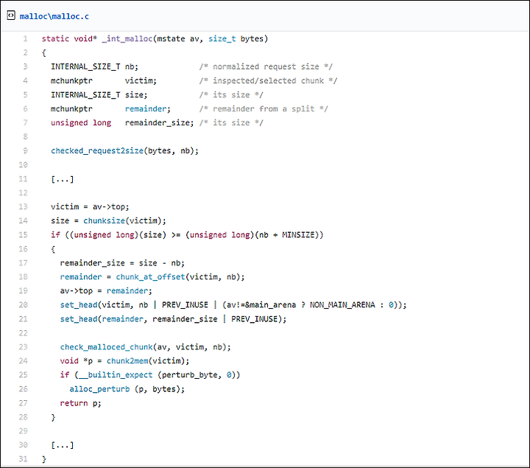Click the return p; statement
Image resolution: width=530 pixels, height=468 pixels.
point(80,403)
